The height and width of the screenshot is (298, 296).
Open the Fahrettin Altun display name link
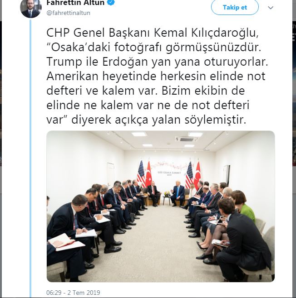pyautogui.click(x=75, y=2)
